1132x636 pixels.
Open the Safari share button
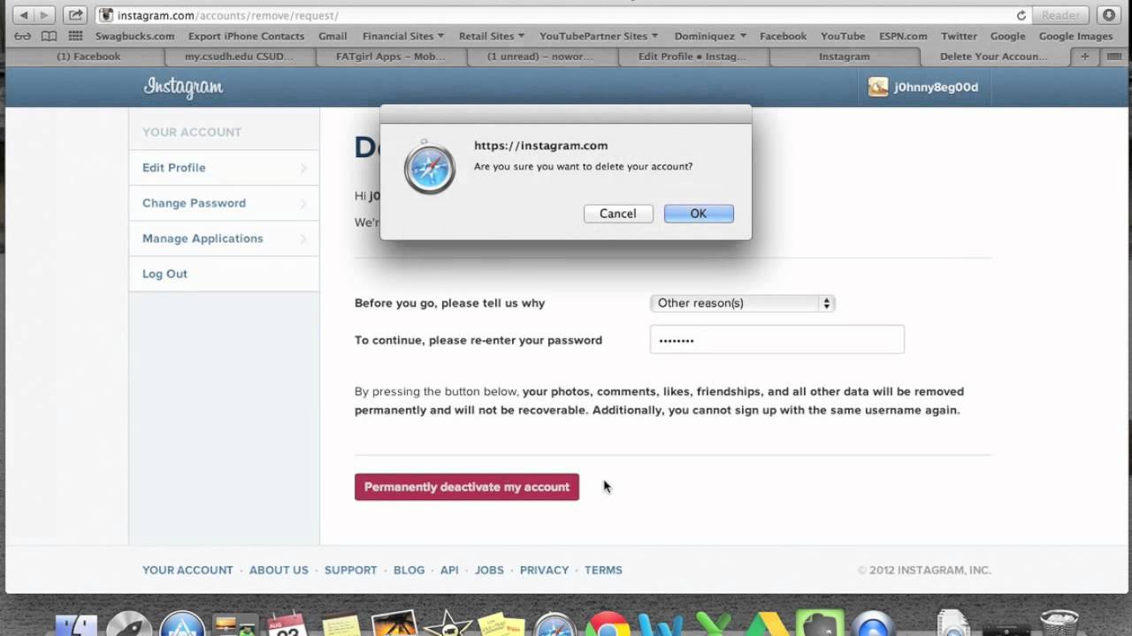coord(75,15)
